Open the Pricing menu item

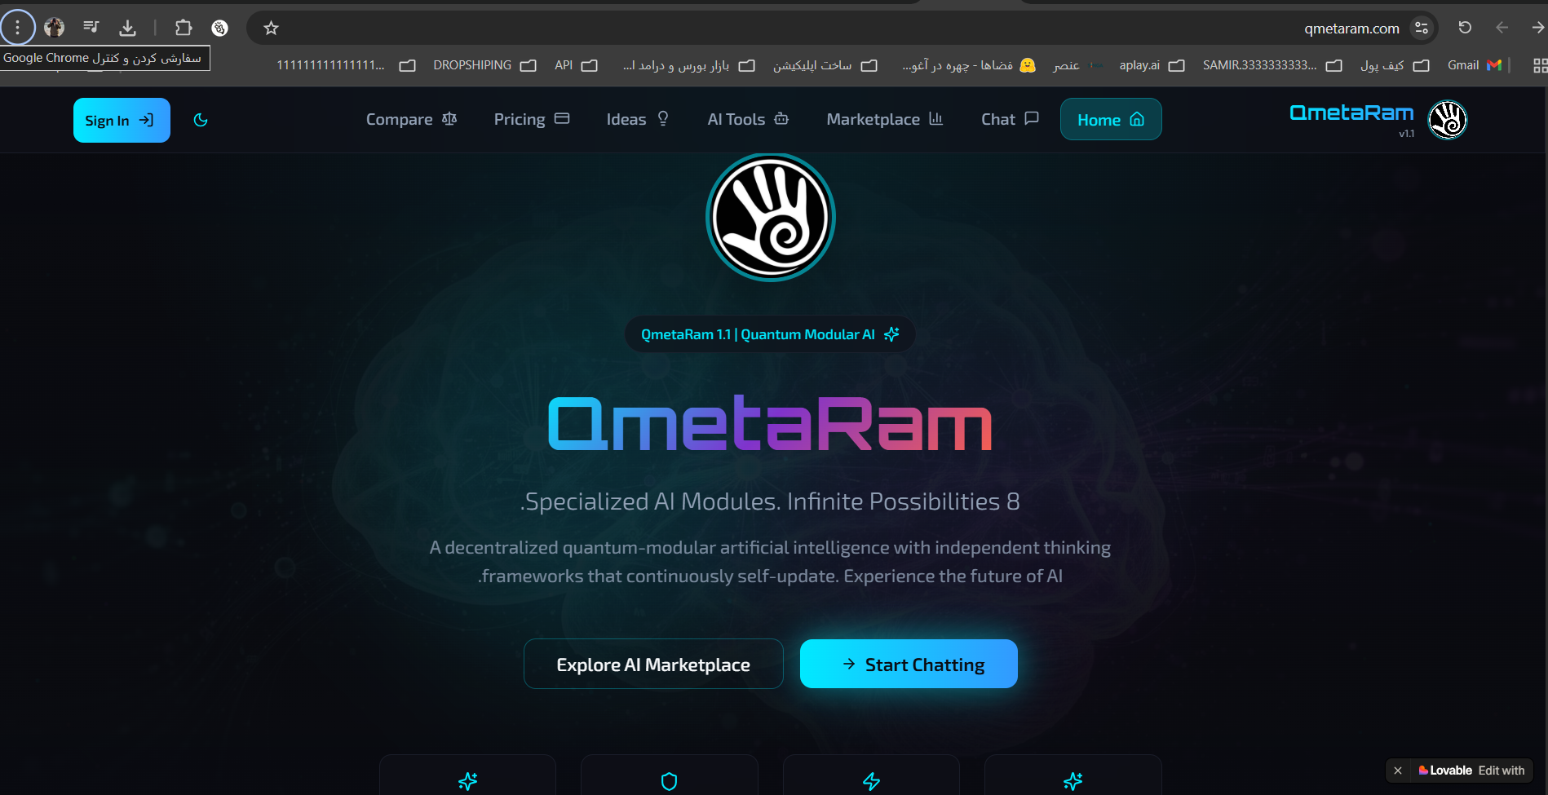point(531,119)
